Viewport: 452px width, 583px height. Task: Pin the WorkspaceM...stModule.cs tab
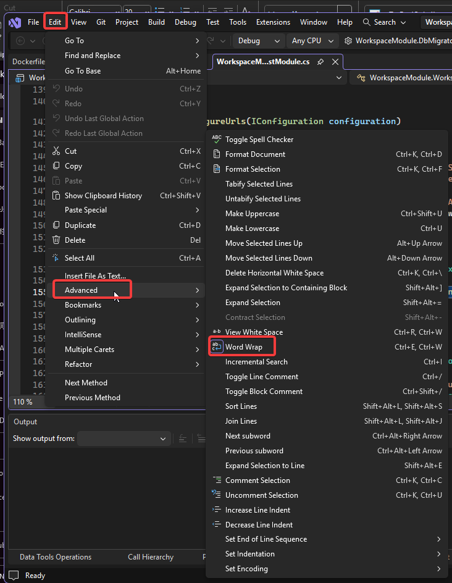[x=320, y=62]
